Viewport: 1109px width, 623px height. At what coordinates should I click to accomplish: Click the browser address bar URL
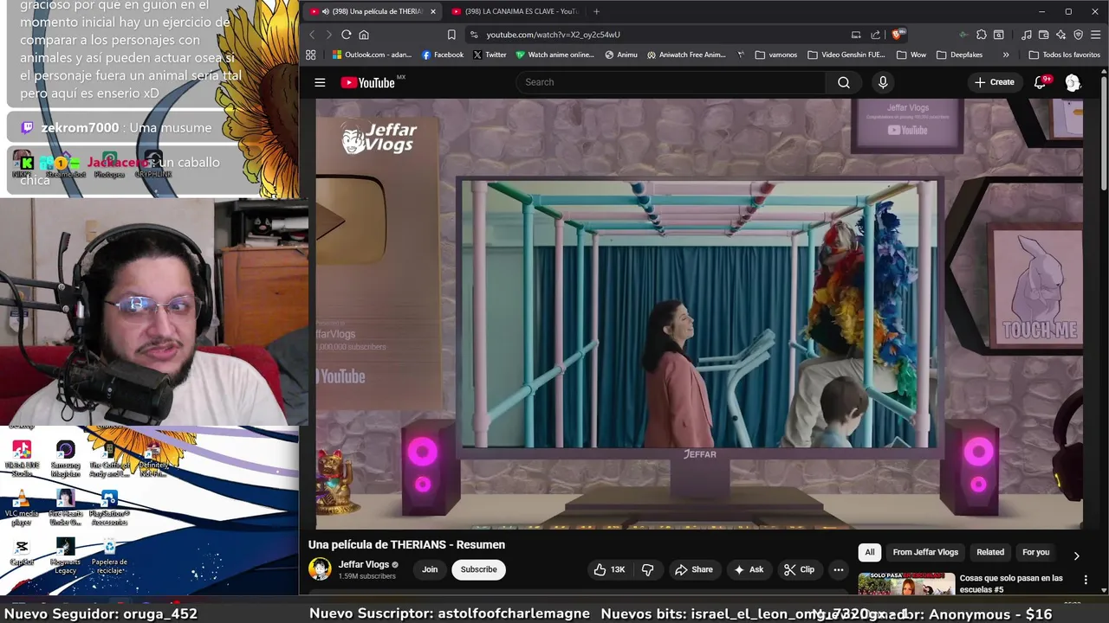553,35
